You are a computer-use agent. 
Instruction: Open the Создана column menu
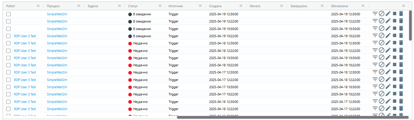coord(241,6)
